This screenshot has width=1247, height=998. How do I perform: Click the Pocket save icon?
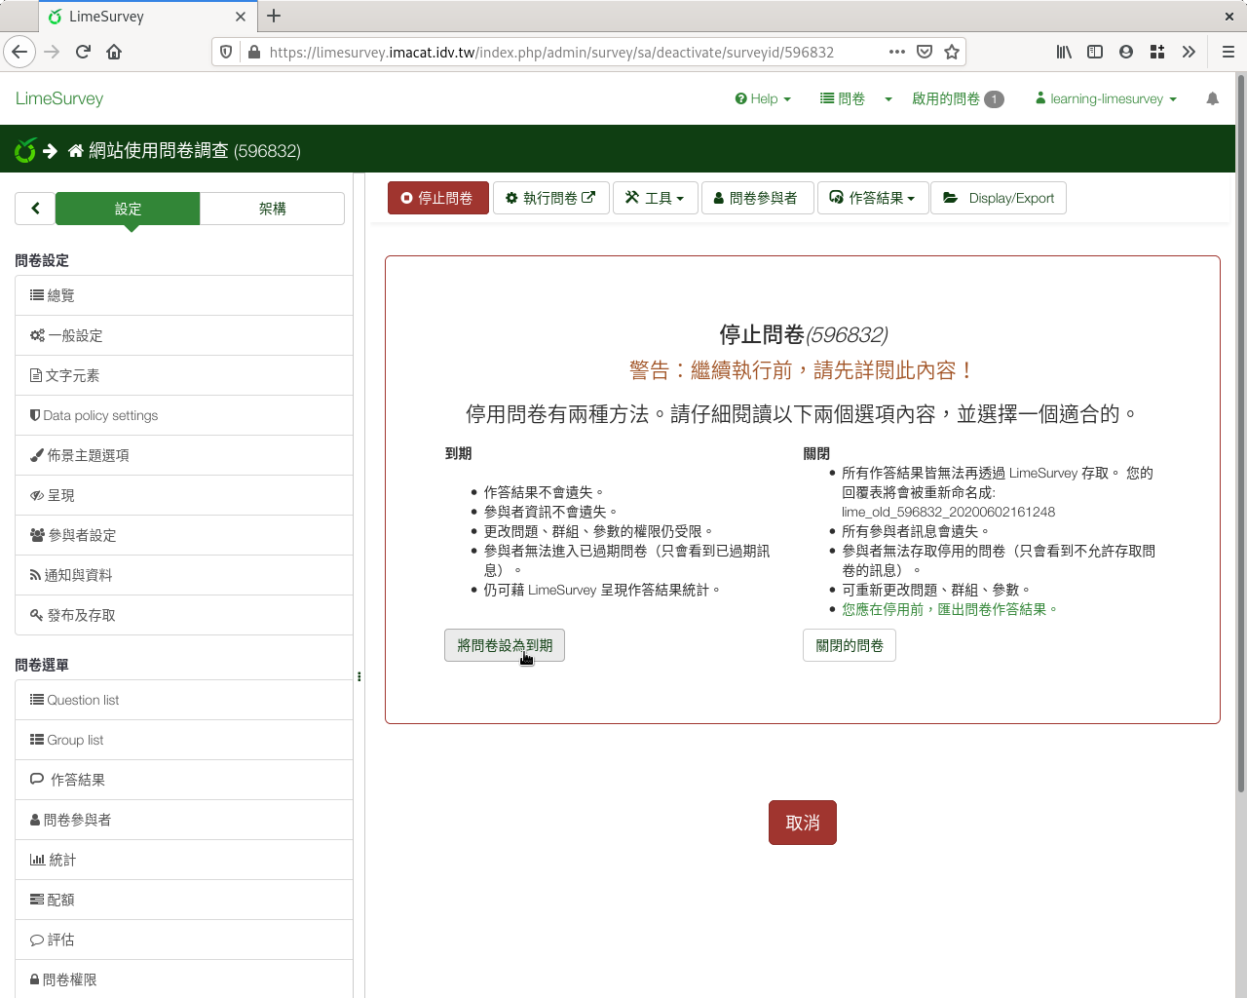click(925, 52)
